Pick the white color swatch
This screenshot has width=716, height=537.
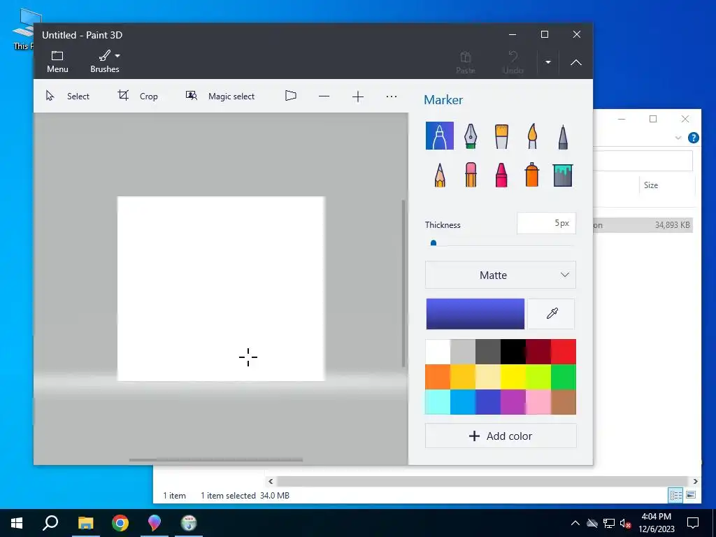pos(438,352)
